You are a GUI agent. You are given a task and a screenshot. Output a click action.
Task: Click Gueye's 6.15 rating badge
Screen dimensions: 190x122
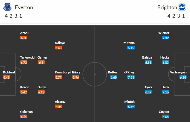pyautogui.click(x=41, y=92)
